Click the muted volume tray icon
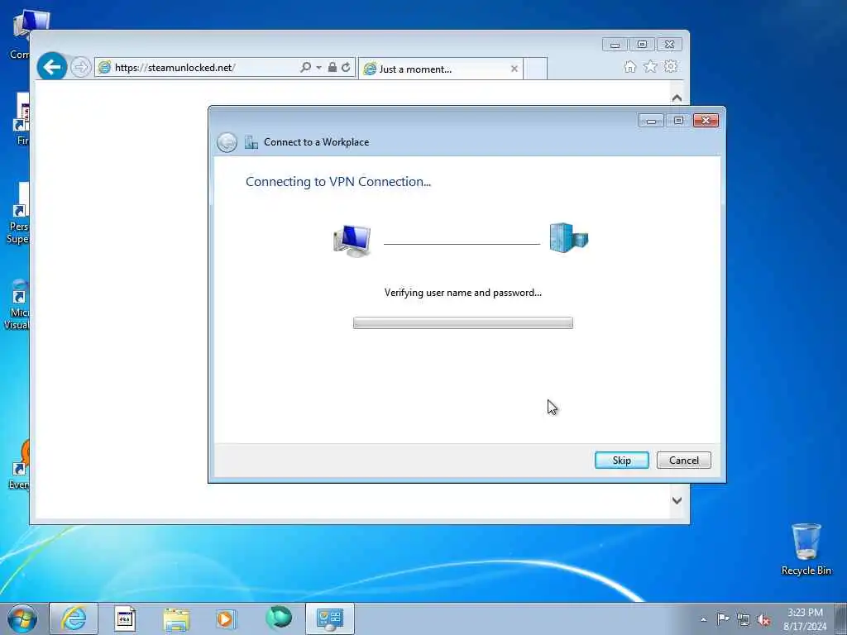The image size is (847, 635). pos(763,620)
